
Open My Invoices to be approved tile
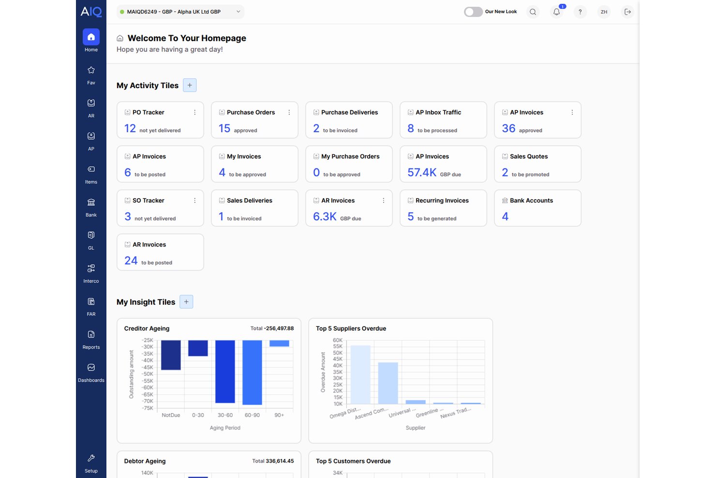point(254,164)
